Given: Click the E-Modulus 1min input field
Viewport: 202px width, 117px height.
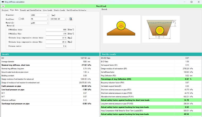Looking at the screenshot, I should pos(56,30).
